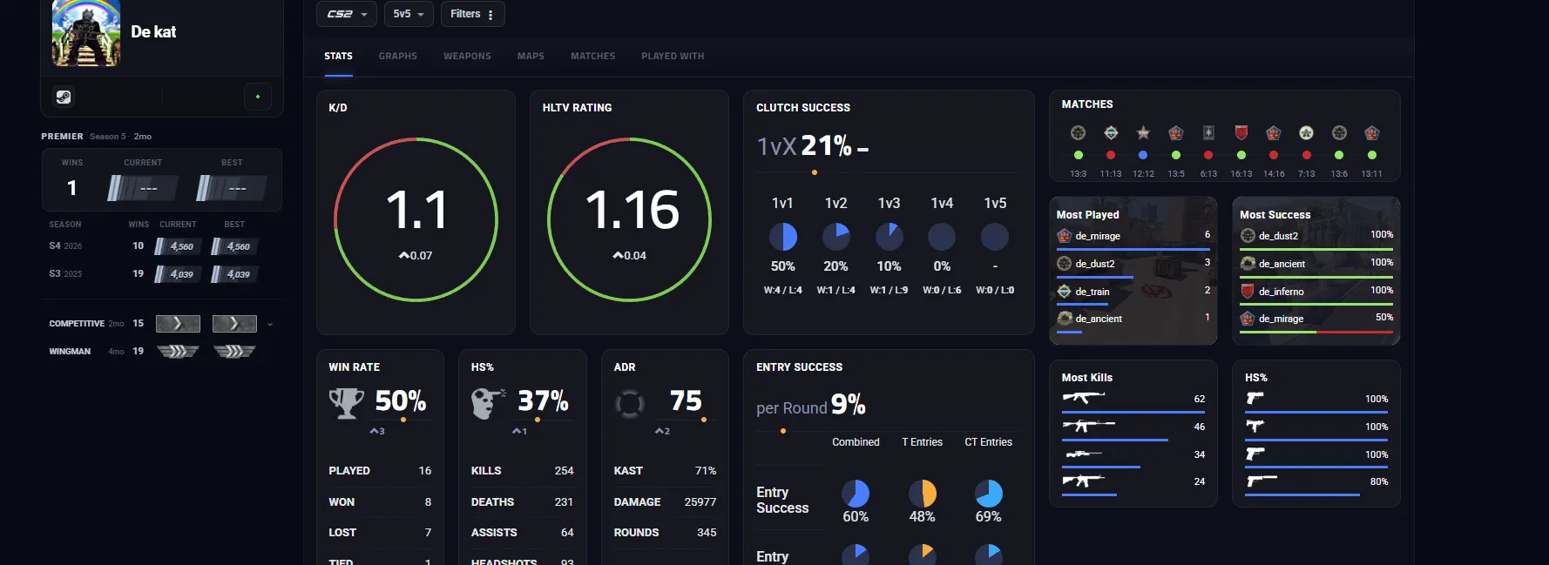Click the weapon icon with 24 kills
This screenshot has height=565, width=1549.
point(1083,481)
